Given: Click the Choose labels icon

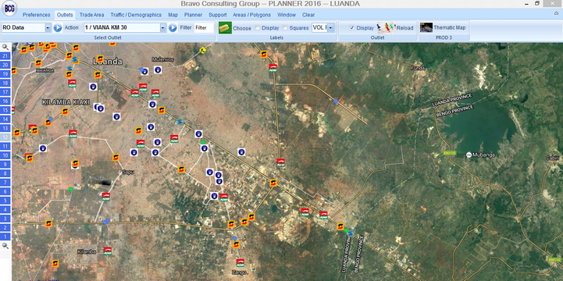Looking at the screenshot, I should [225, 27].
